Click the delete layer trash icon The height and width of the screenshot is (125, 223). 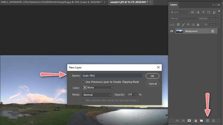coord(214,121)
